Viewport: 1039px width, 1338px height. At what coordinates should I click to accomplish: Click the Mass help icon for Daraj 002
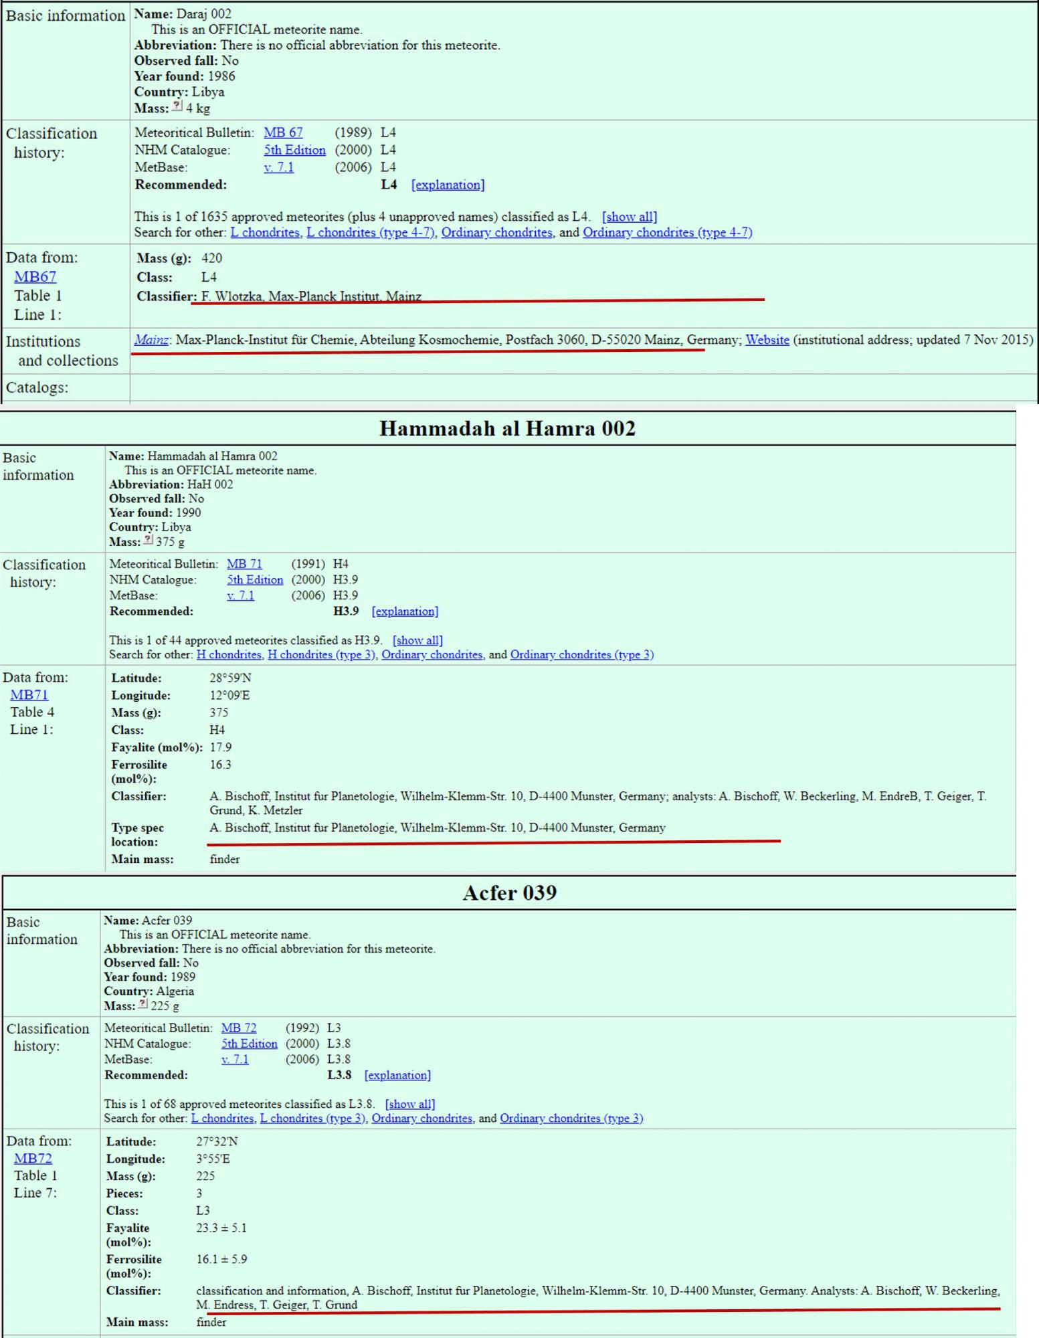click(x=177, y=106)
